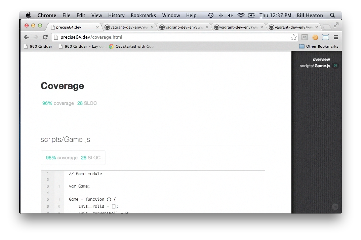
Task: Click the address bar URL field
Action: [x=168, y=37]
